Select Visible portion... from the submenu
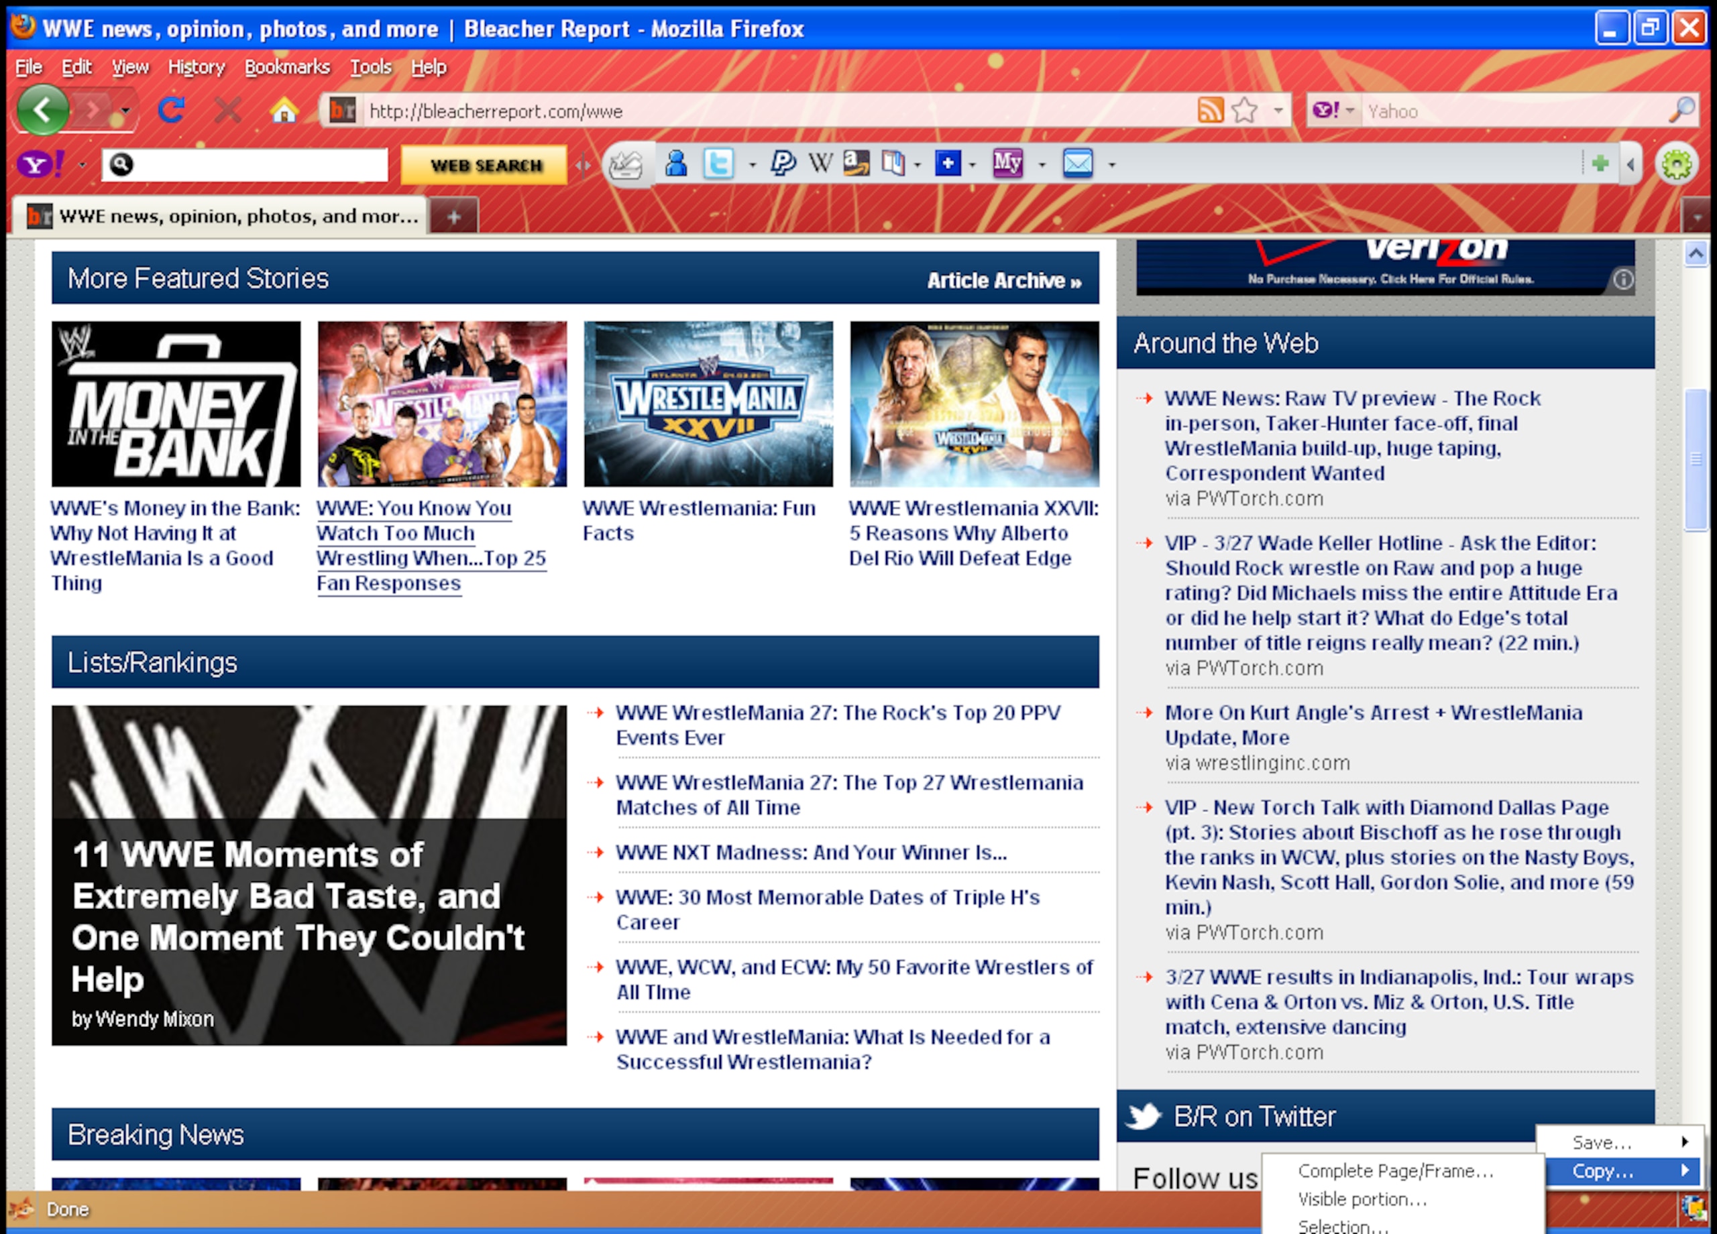1717x1234 pixels. tap(1363, 1199)
